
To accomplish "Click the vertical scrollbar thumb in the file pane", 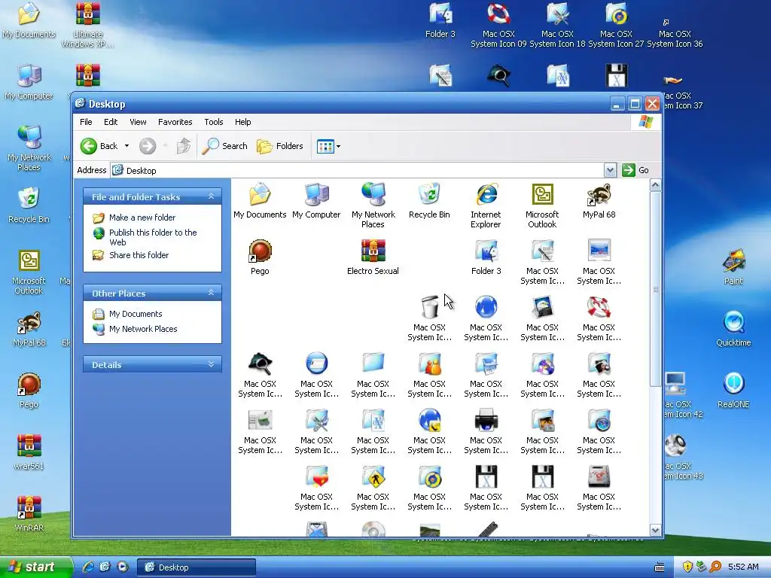I will coord(656,289).
